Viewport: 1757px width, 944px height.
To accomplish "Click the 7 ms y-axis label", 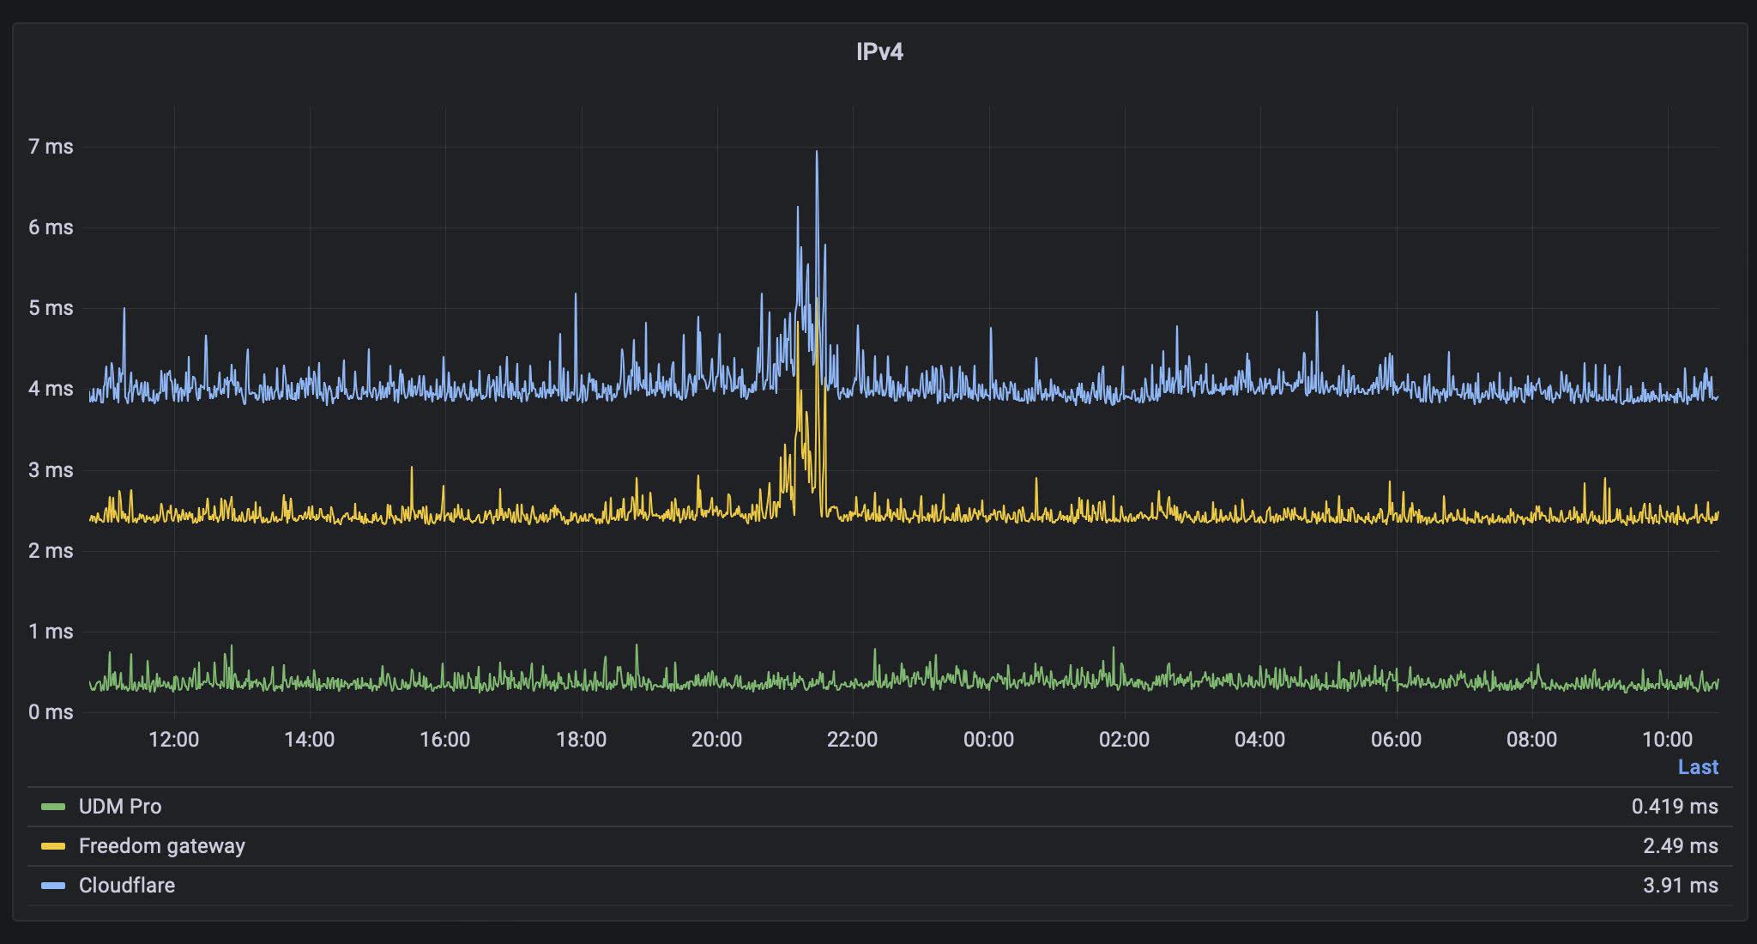I will (x=51, y=147).
